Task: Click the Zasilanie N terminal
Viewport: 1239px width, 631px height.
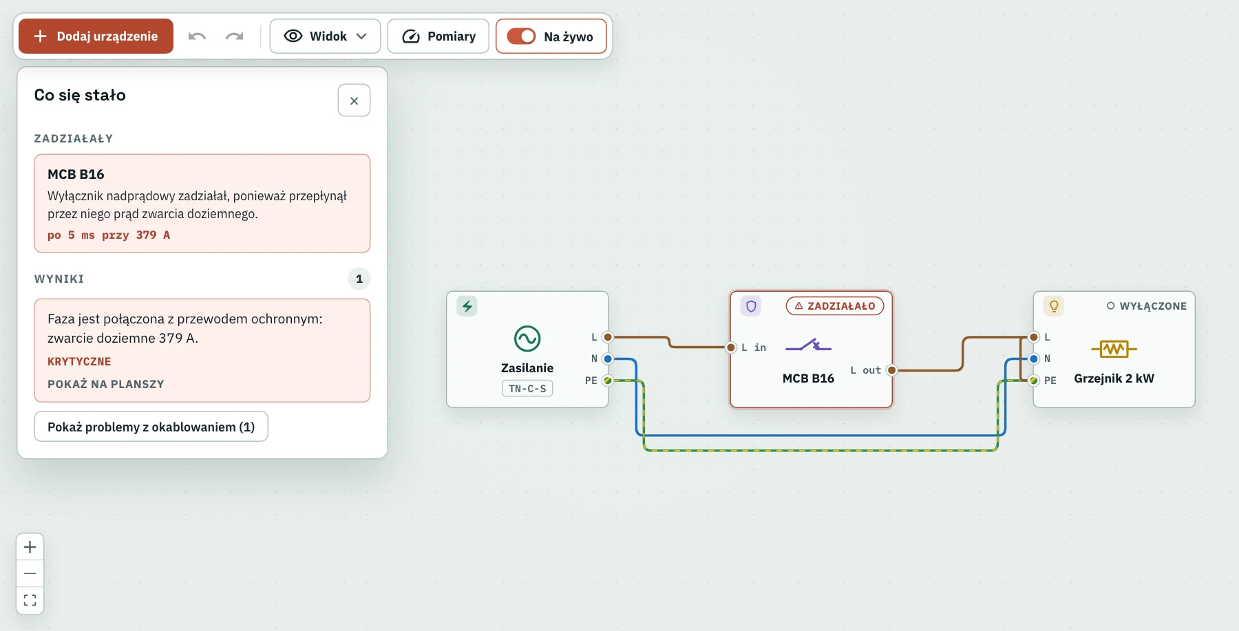Action: tap(608, 359)
